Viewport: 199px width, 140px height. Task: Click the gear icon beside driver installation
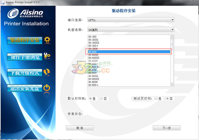click(47, 40)
